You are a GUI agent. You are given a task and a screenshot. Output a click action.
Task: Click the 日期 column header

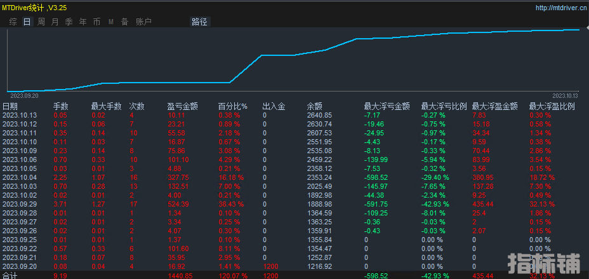click(x=10, y=106)
